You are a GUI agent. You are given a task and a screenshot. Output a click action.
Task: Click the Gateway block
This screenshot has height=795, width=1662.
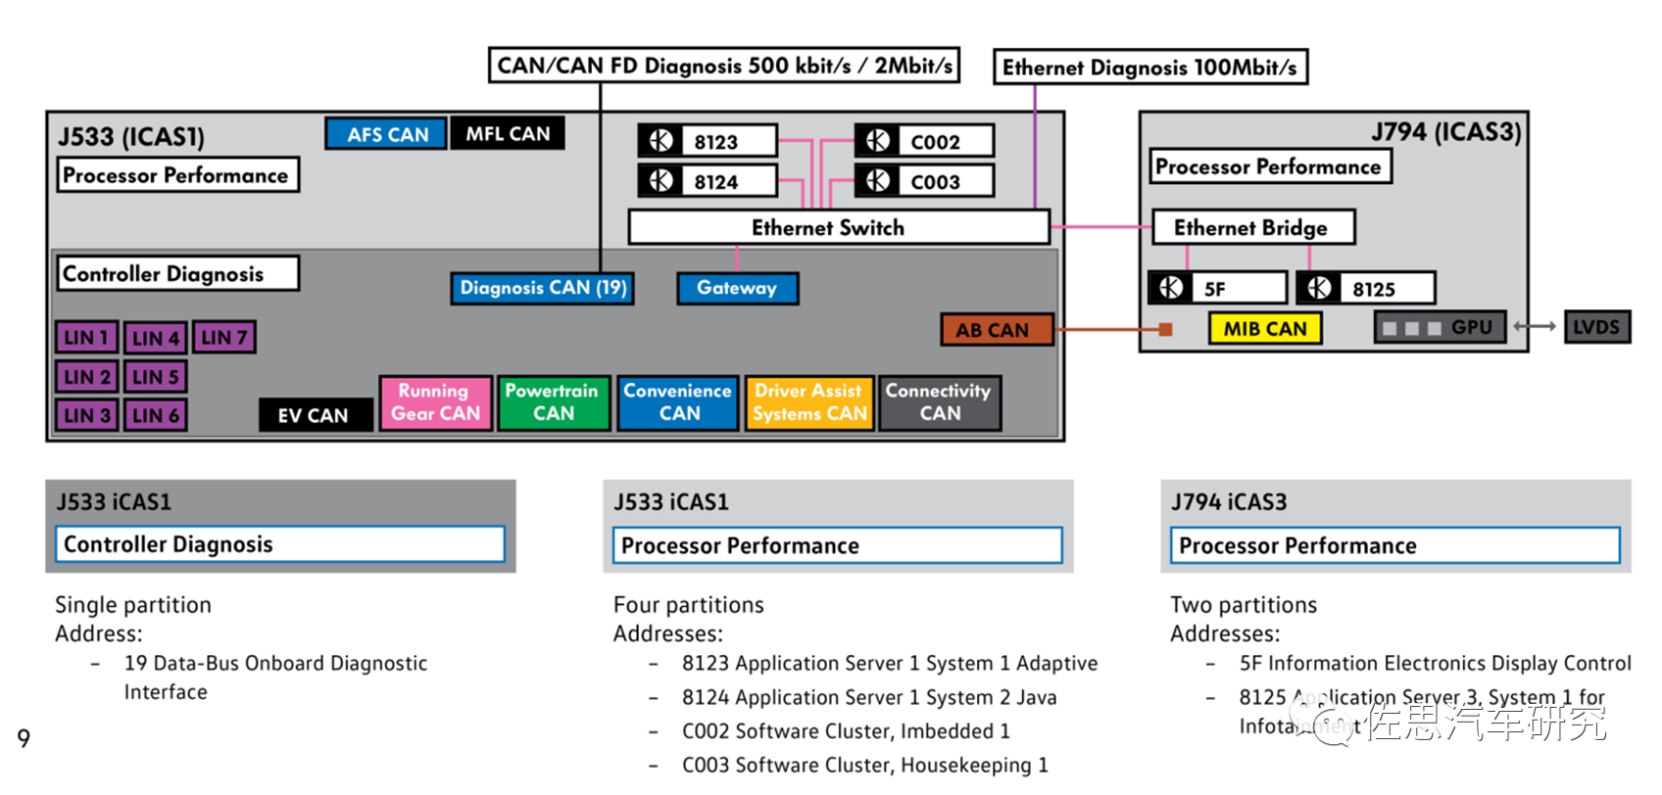click(x=738, y=288)
